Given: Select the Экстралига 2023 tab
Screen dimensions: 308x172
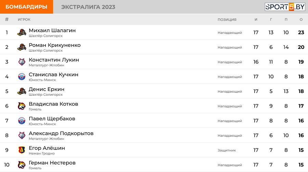Looking at the screenshot, I should (88, 7).
